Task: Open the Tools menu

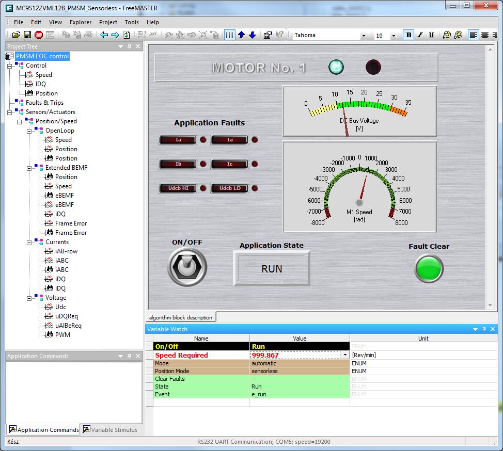Action: click(x=132, y=22)
